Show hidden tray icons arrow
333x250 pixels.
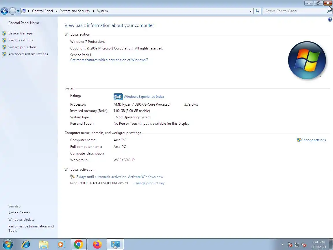[283, 245]
